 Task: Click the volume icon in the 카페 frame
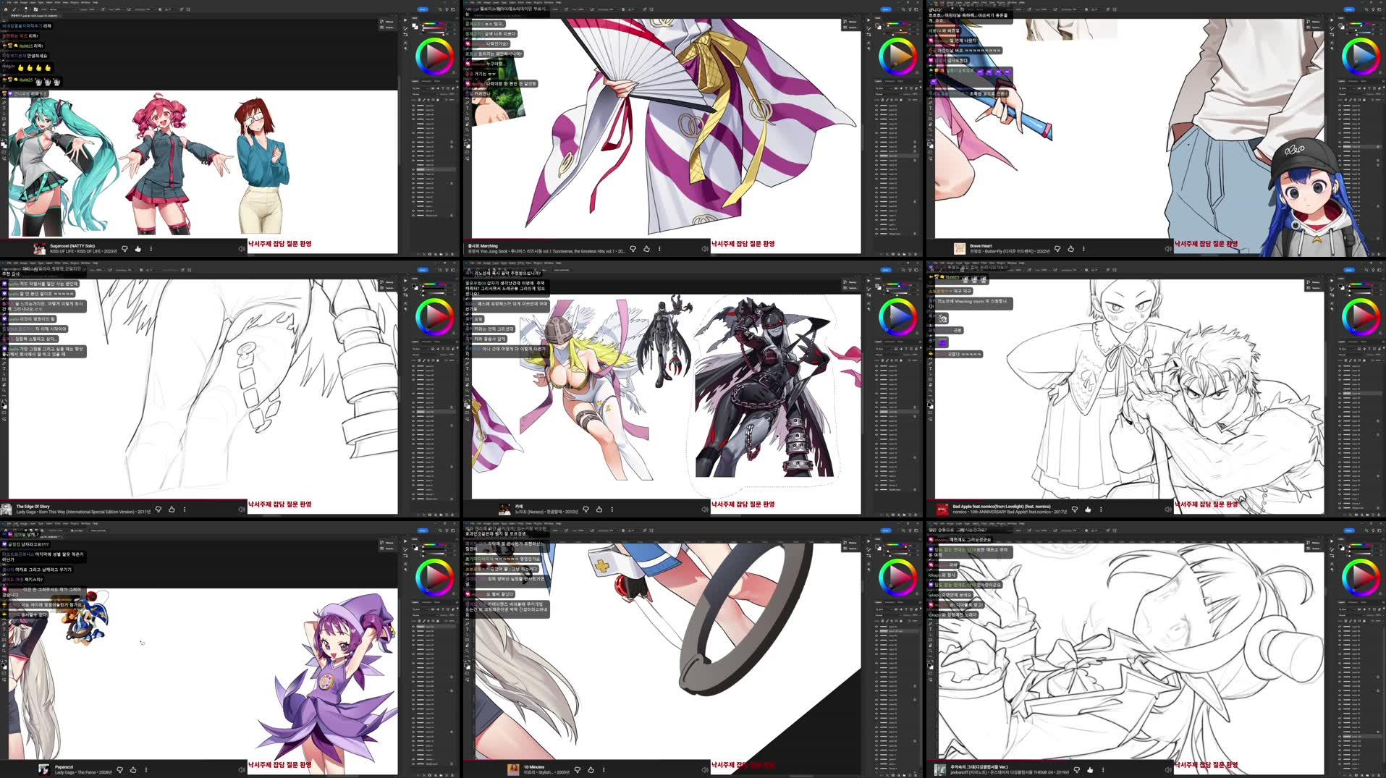tap(705, 509)
